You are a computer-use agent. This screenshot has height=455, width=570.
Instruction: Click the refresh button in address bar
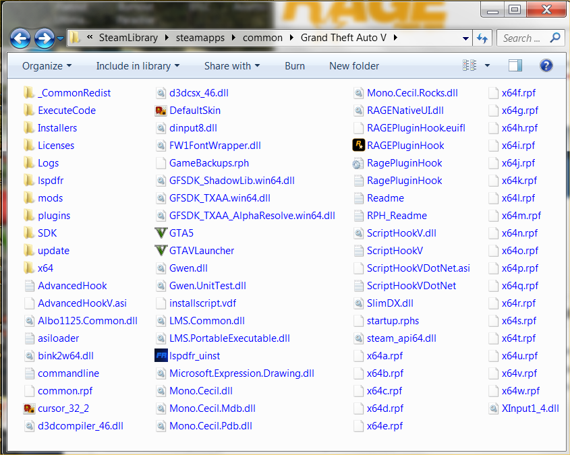[482, 38]
